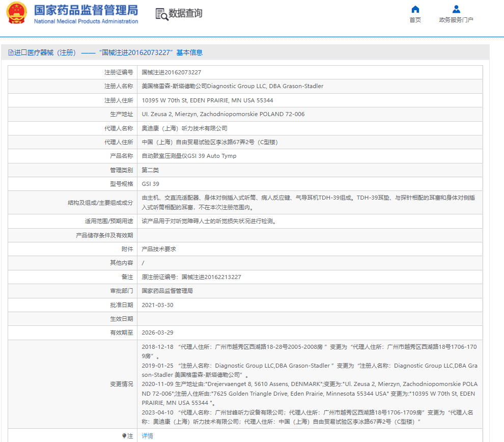
Task: Click the 结构及组成/主要组成成分 label
Action: pos(100,203)
